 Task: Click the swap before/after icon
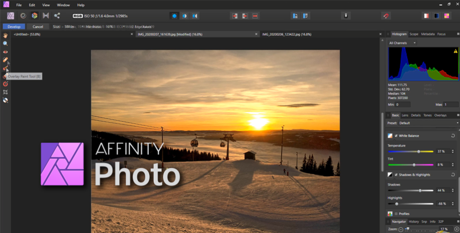[x=255, y=16]
